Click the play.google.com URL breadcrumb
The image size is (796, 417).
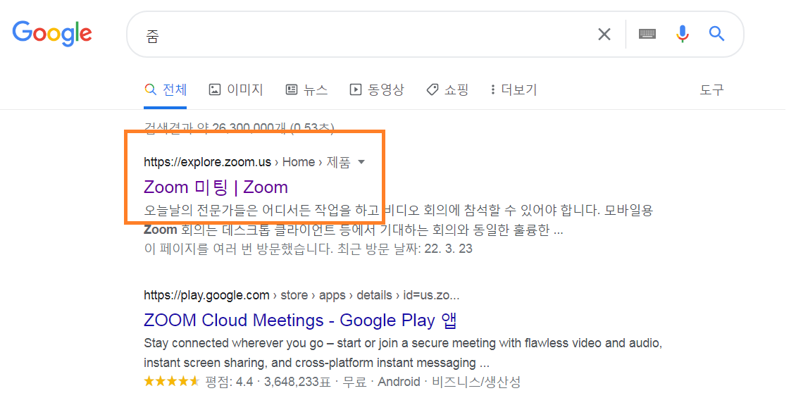(206, 295)
